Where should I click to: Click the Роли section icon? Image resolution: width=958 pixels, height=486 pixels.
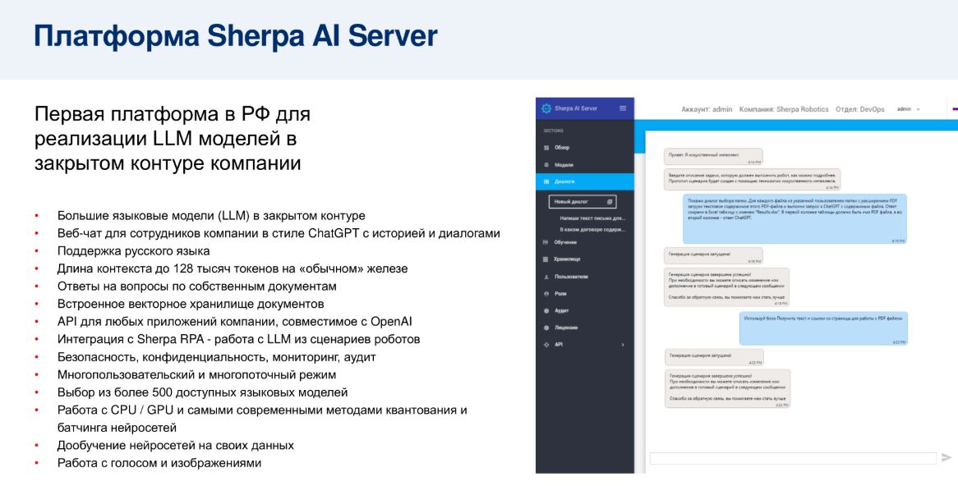(546, 294)
